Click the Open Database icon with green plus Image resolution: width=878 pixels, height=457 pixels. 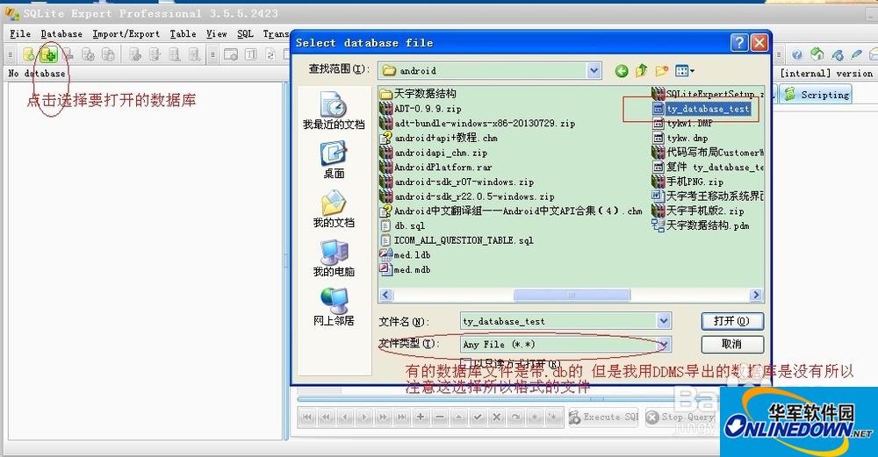tap(49, 54)
